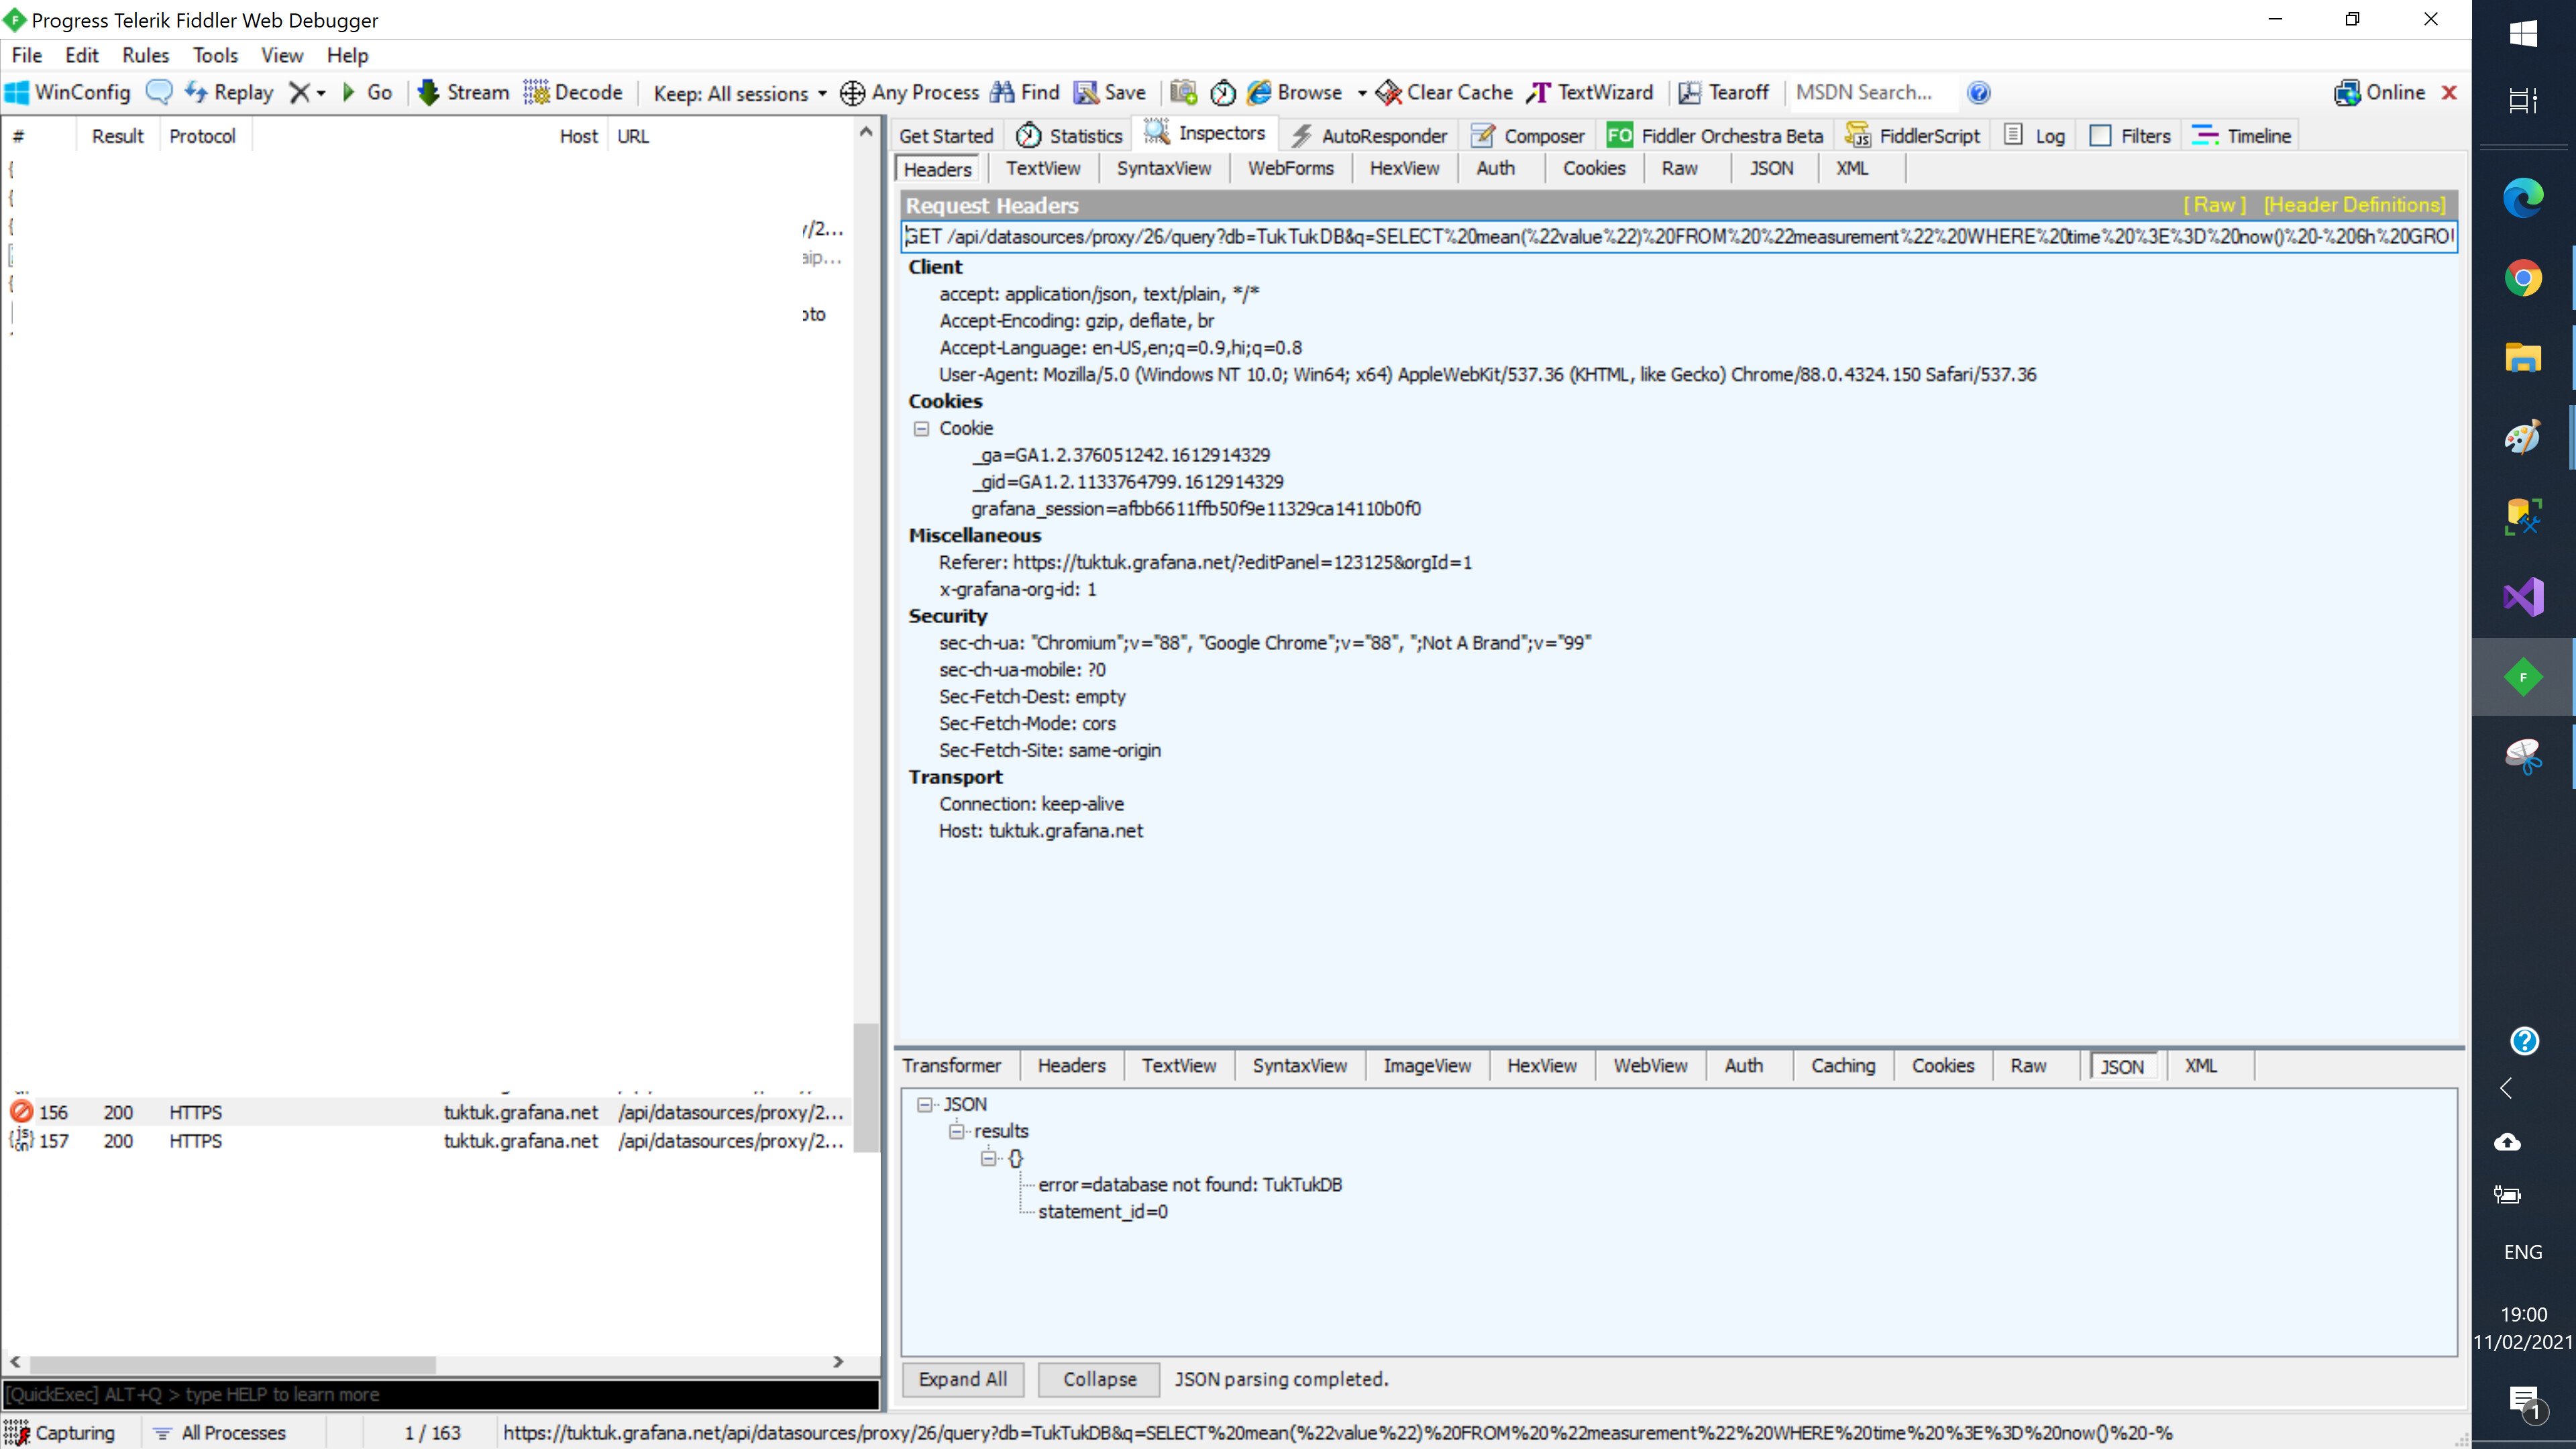Viewport: 2576px width, 1449px height.
Task: Collapse the Cookie tree node
Action: pos(921,428)
